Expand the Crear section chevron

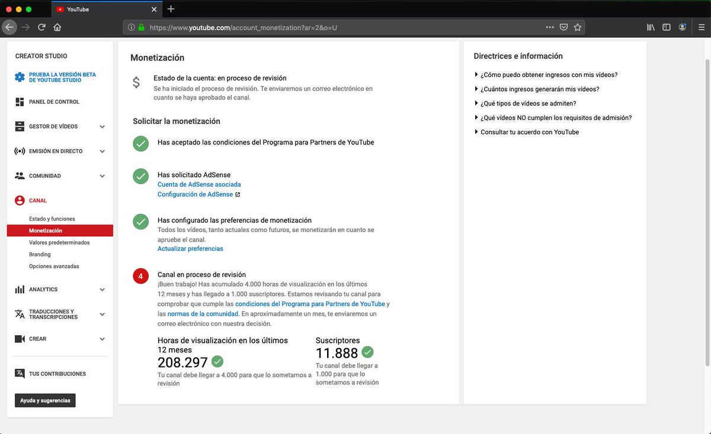[x=102, y=339]
